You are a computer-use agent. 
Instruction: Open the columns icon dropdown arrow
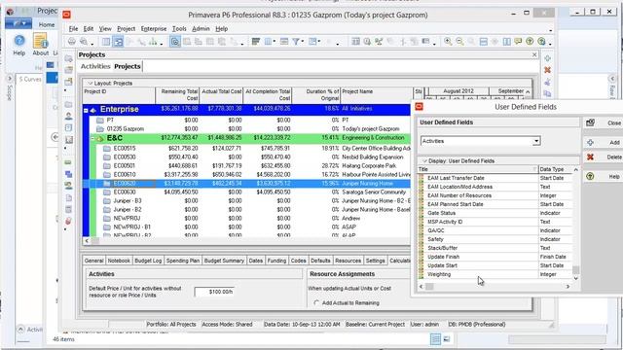[x=275, y=42]
